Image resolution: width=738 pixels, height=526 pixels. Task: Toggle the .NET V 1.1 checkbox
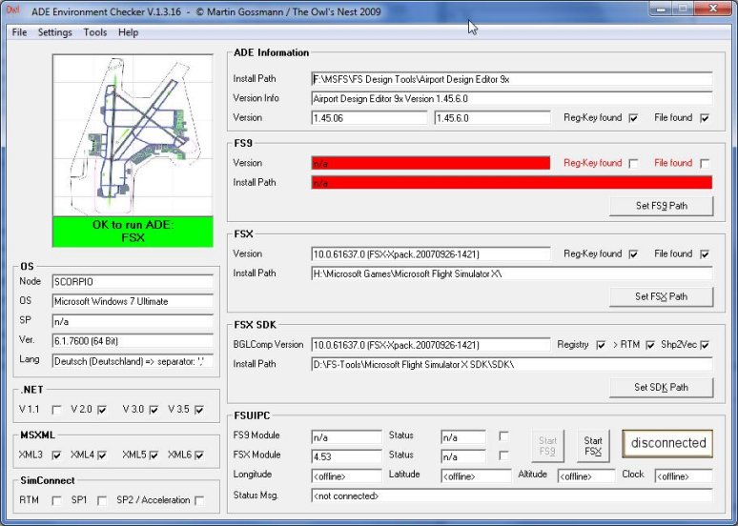[x=56, y=410]
